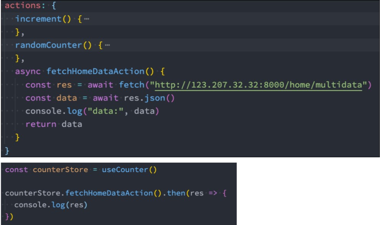Click 'fetchHomeDataAction' in the actions definition
380x225 pixels.
(x=95, y=71)
